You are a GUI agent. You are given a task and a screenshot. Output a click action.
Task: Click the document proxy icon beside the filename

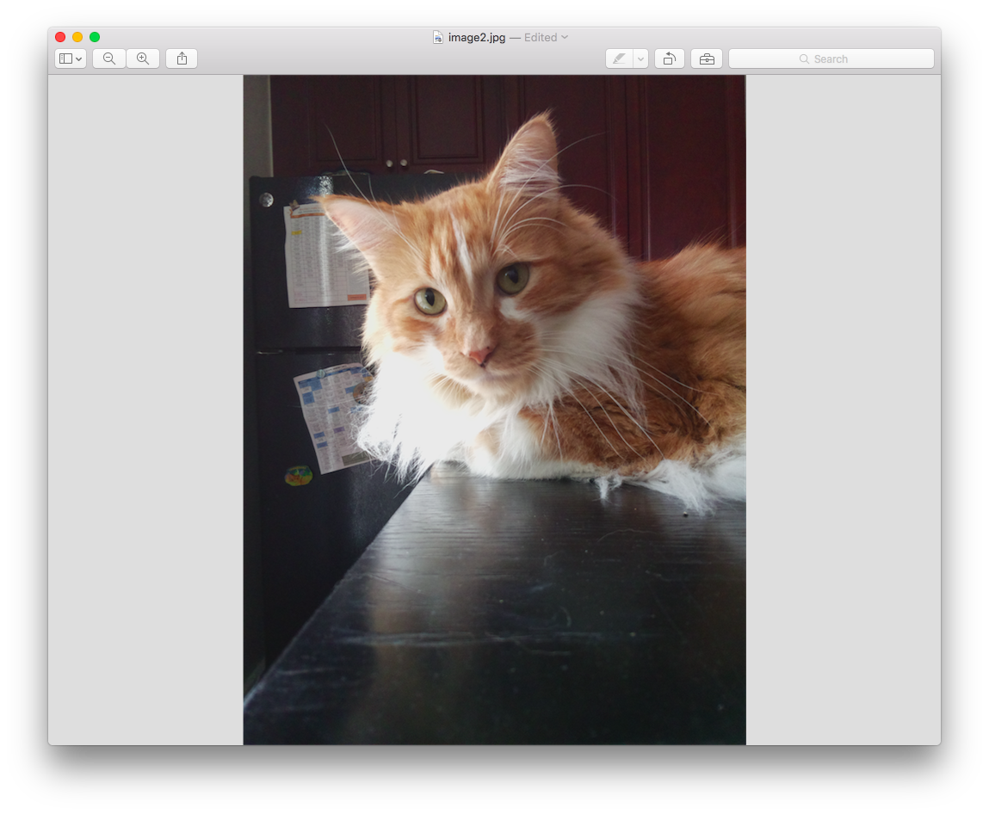pos(438,37)
